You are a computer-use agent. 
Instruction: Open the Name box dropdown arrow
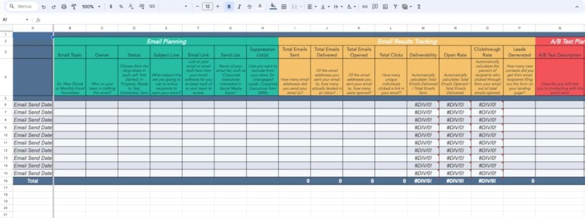27,20
